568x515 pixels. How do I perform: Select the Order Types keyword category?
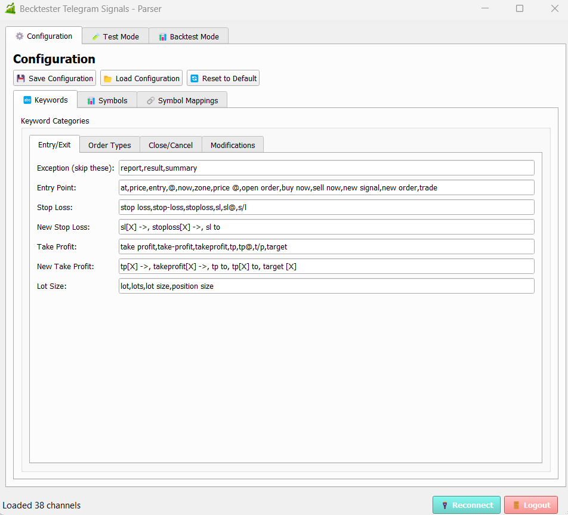point(110,145)
